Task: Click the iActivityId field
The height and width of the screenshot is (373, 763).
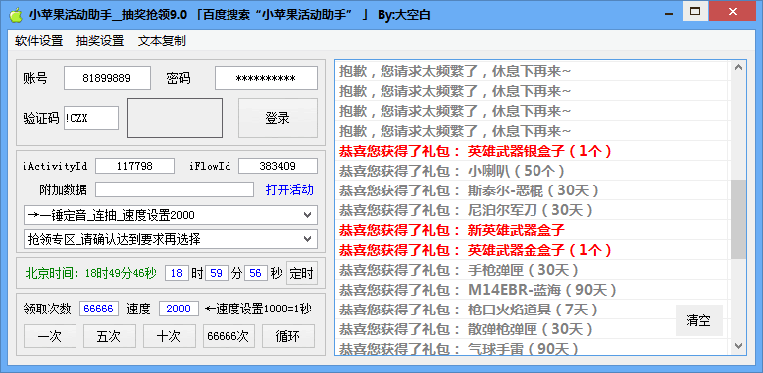Action: click(x=135, y=166)
